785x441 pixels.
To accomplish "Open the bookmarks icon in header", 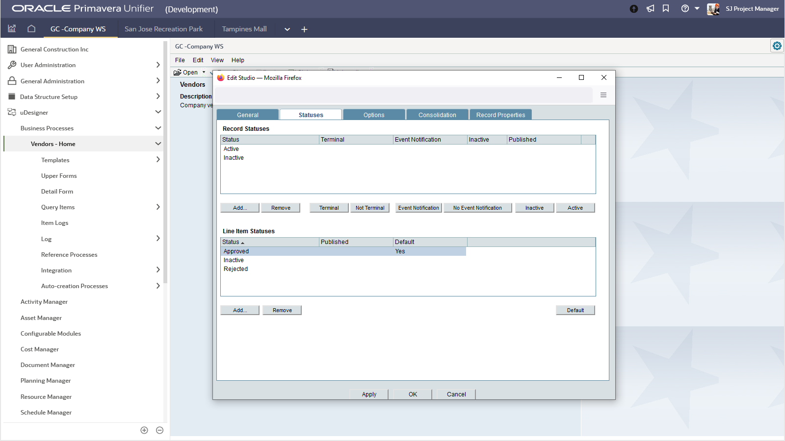I will (x=666, y=8).
